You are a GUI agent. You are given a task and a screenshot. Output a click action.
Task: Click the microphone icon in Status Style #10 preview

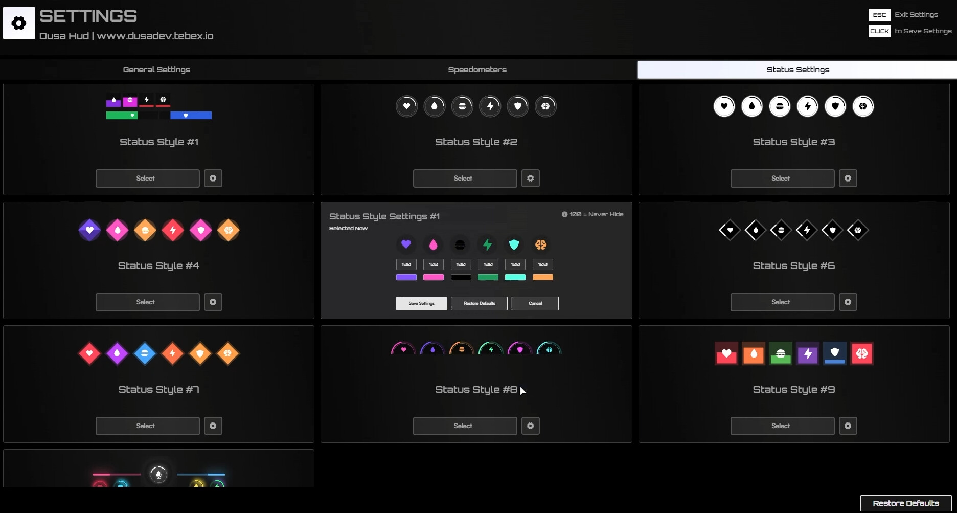158,474
